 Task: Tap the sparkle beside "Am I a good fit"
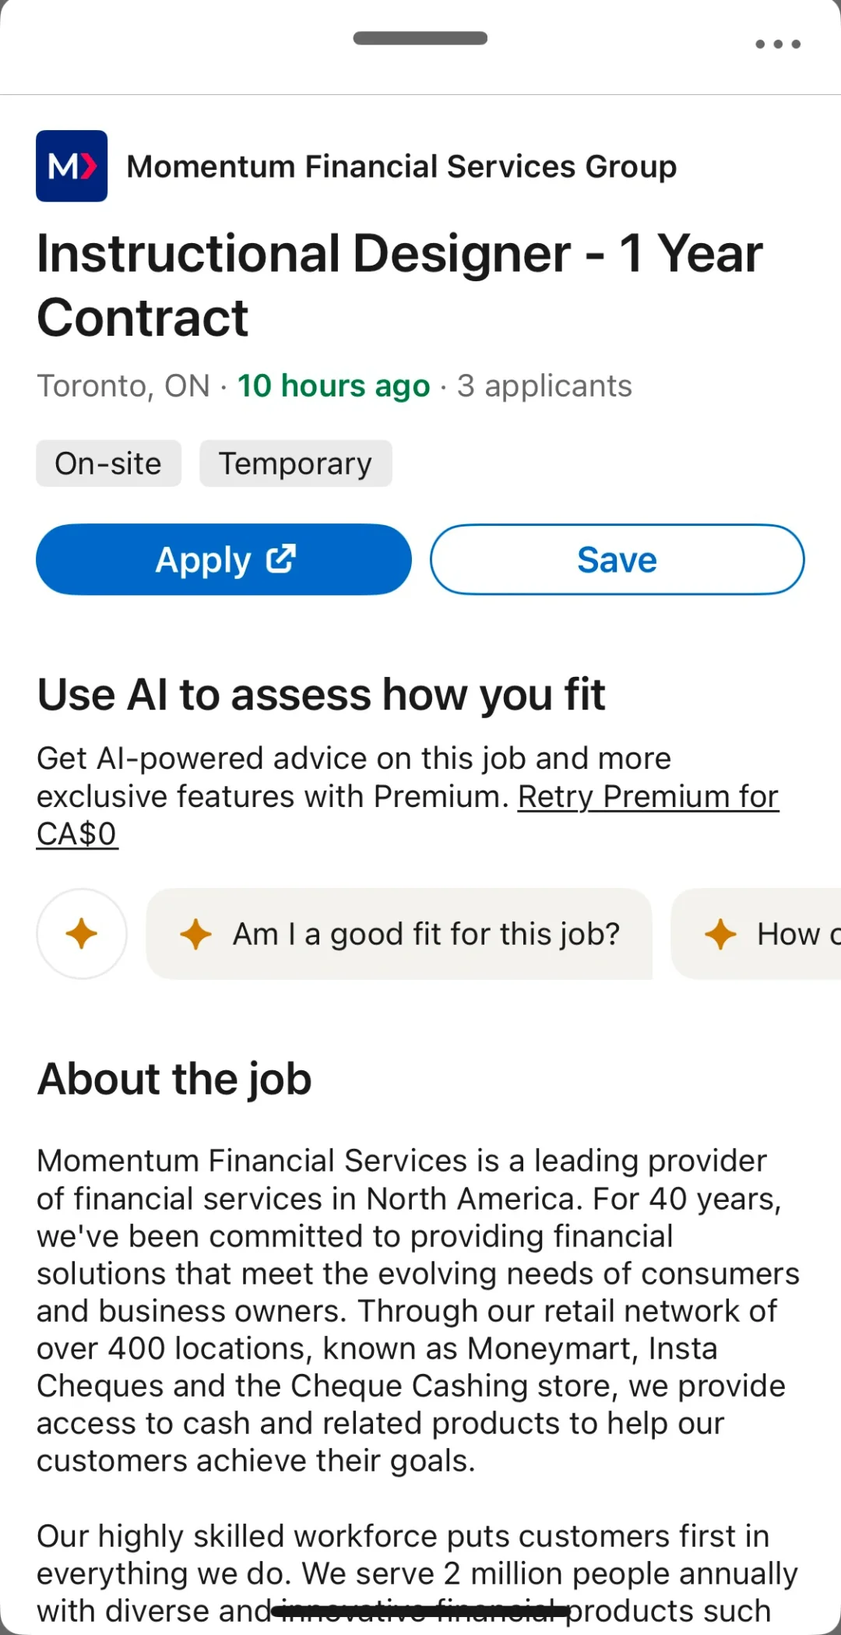[x=195, y=934]
